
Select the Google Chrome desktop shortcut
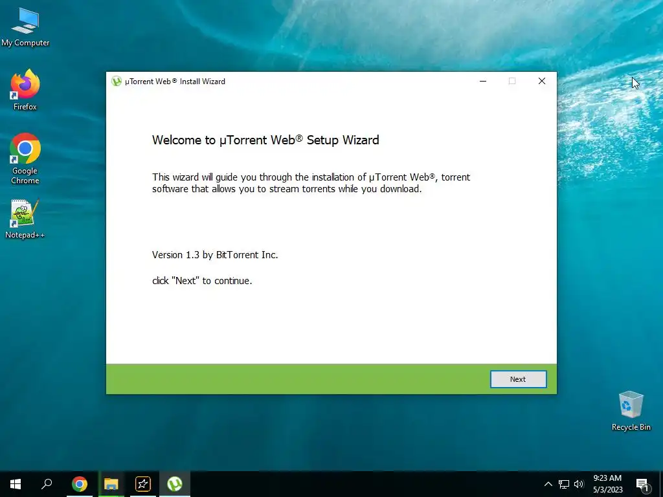tap(25, 159)
